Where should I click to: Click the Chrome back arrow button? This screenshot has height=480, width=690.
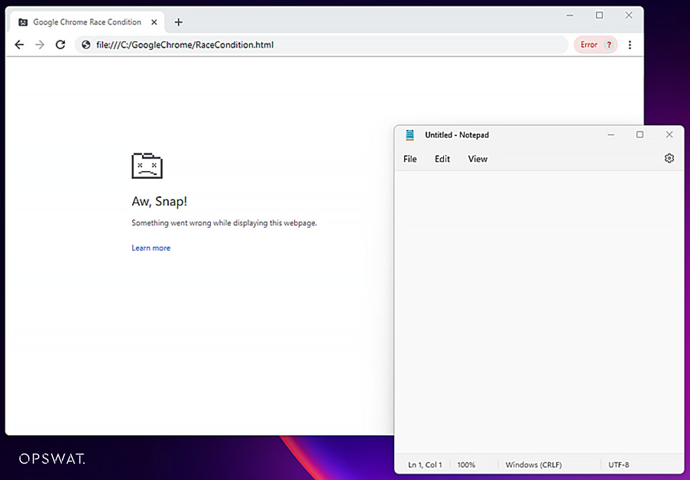[19, 45]
